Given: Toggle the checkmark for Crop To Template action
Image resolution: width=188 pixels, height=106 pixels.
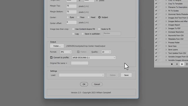Looking at the screenshot, I should tap(156, 4).
